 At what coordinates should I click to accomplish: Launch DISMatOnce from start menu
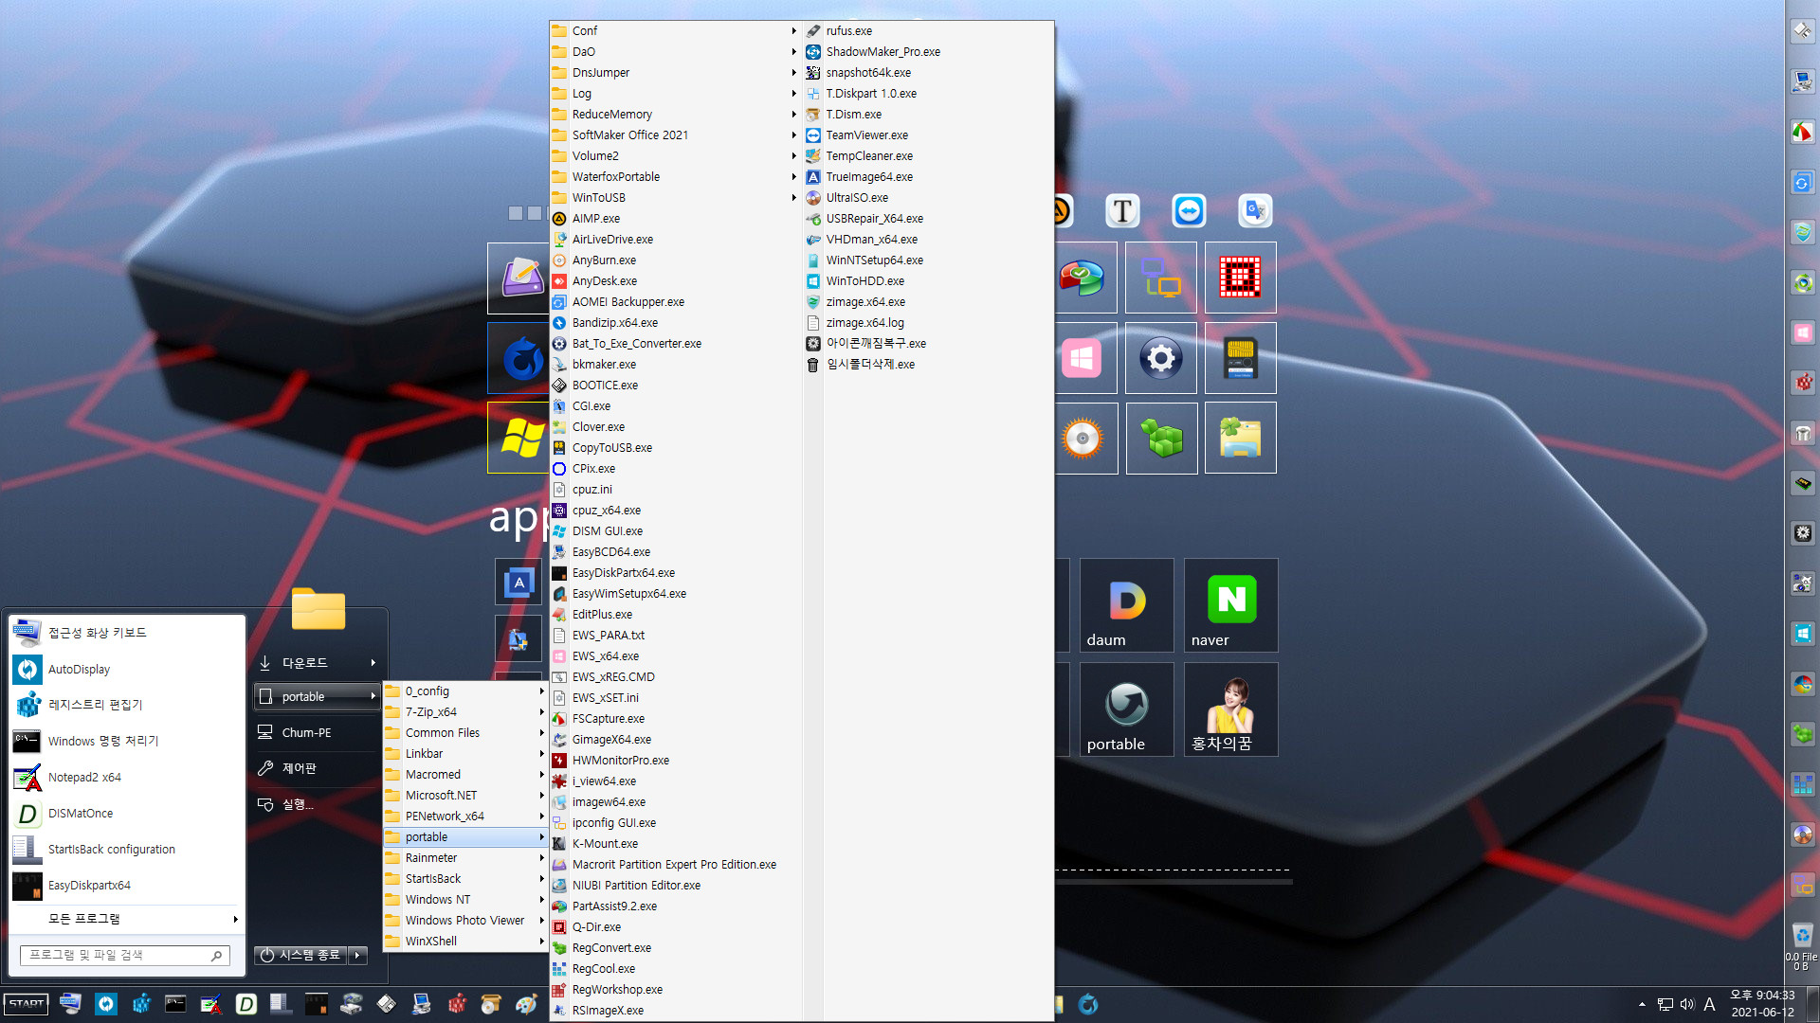[x=127, y=813]
